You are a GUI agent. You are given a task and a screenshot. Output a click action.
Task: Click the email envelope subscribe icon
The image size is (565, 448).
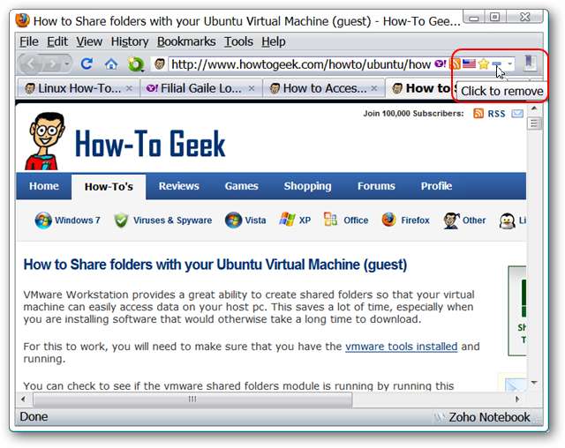coord(517,114)
